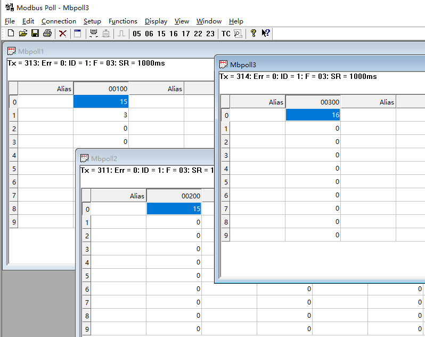Open the Functions menu
Screen dimensions: 425x337
[x=122, y=21]
